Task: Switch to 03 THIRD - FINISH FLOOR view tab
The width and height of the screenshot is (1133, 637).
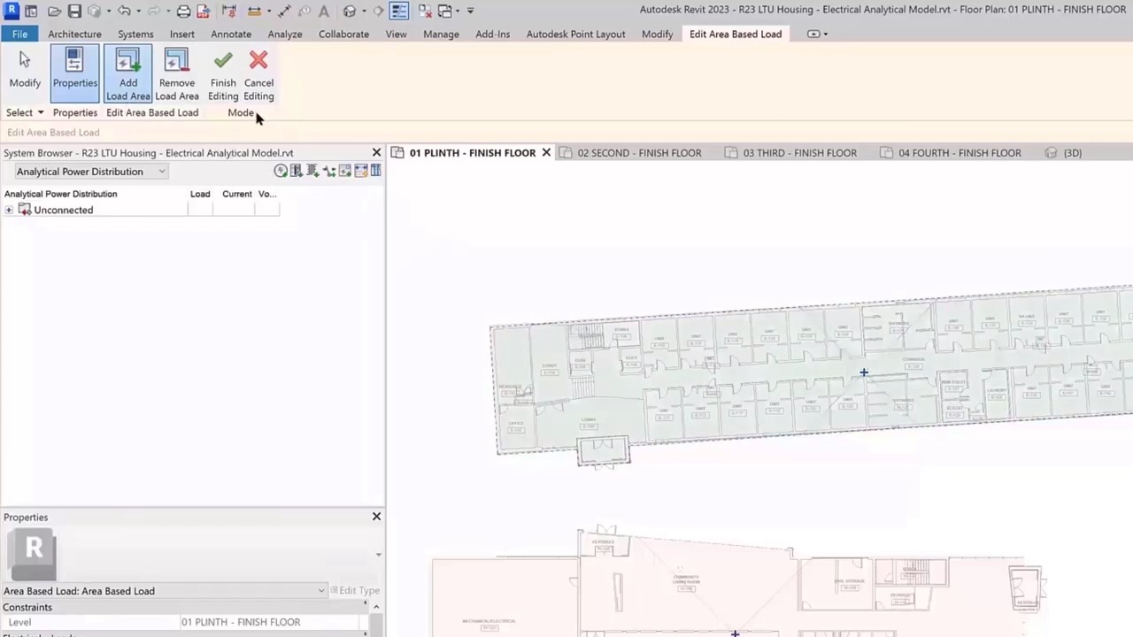Action: [799, 153]
